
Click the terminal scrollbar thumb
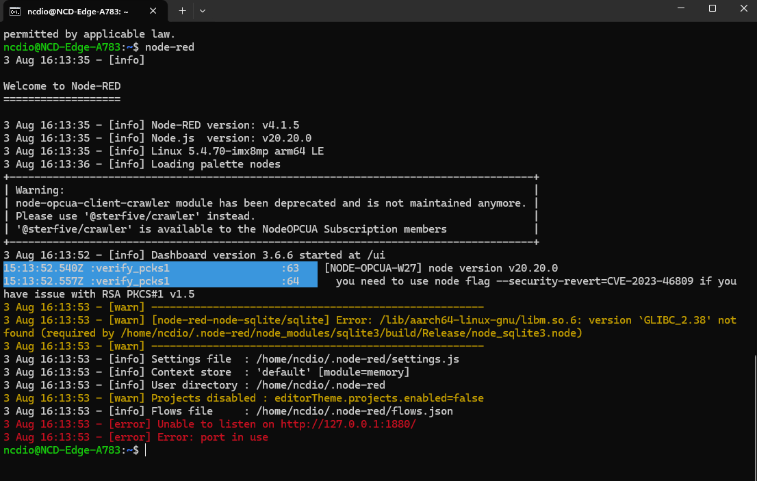[754, 417]
